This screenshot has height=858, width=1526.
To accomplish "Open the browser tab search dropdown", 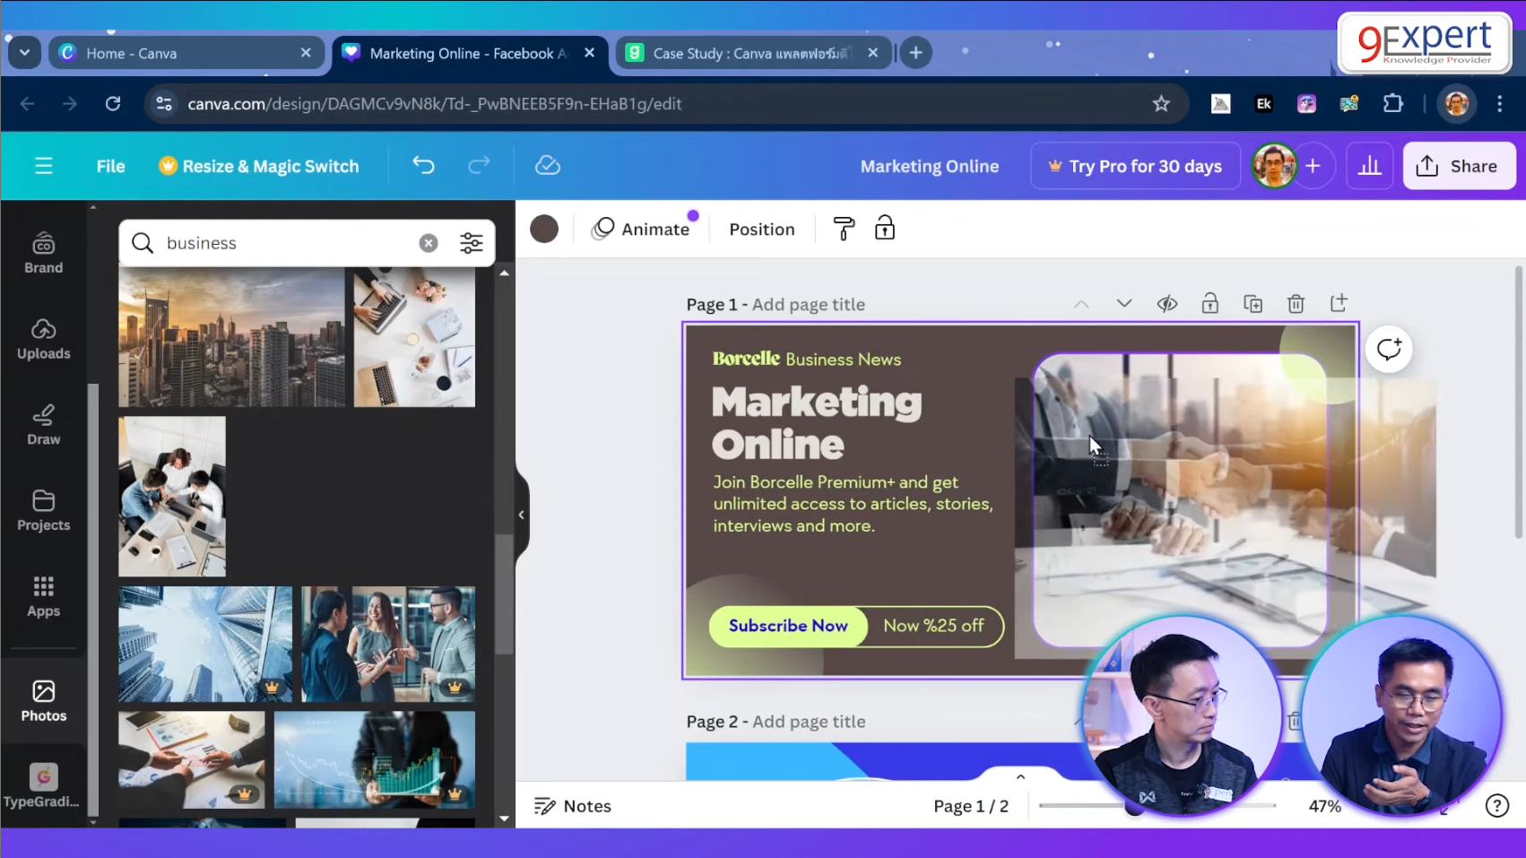I will click(x=23, y=52).
